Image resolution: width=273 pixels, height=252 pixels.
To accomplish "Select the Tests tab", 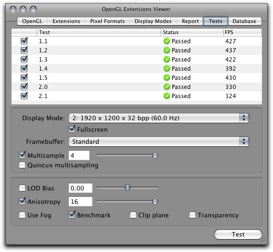I will (216, 21).
